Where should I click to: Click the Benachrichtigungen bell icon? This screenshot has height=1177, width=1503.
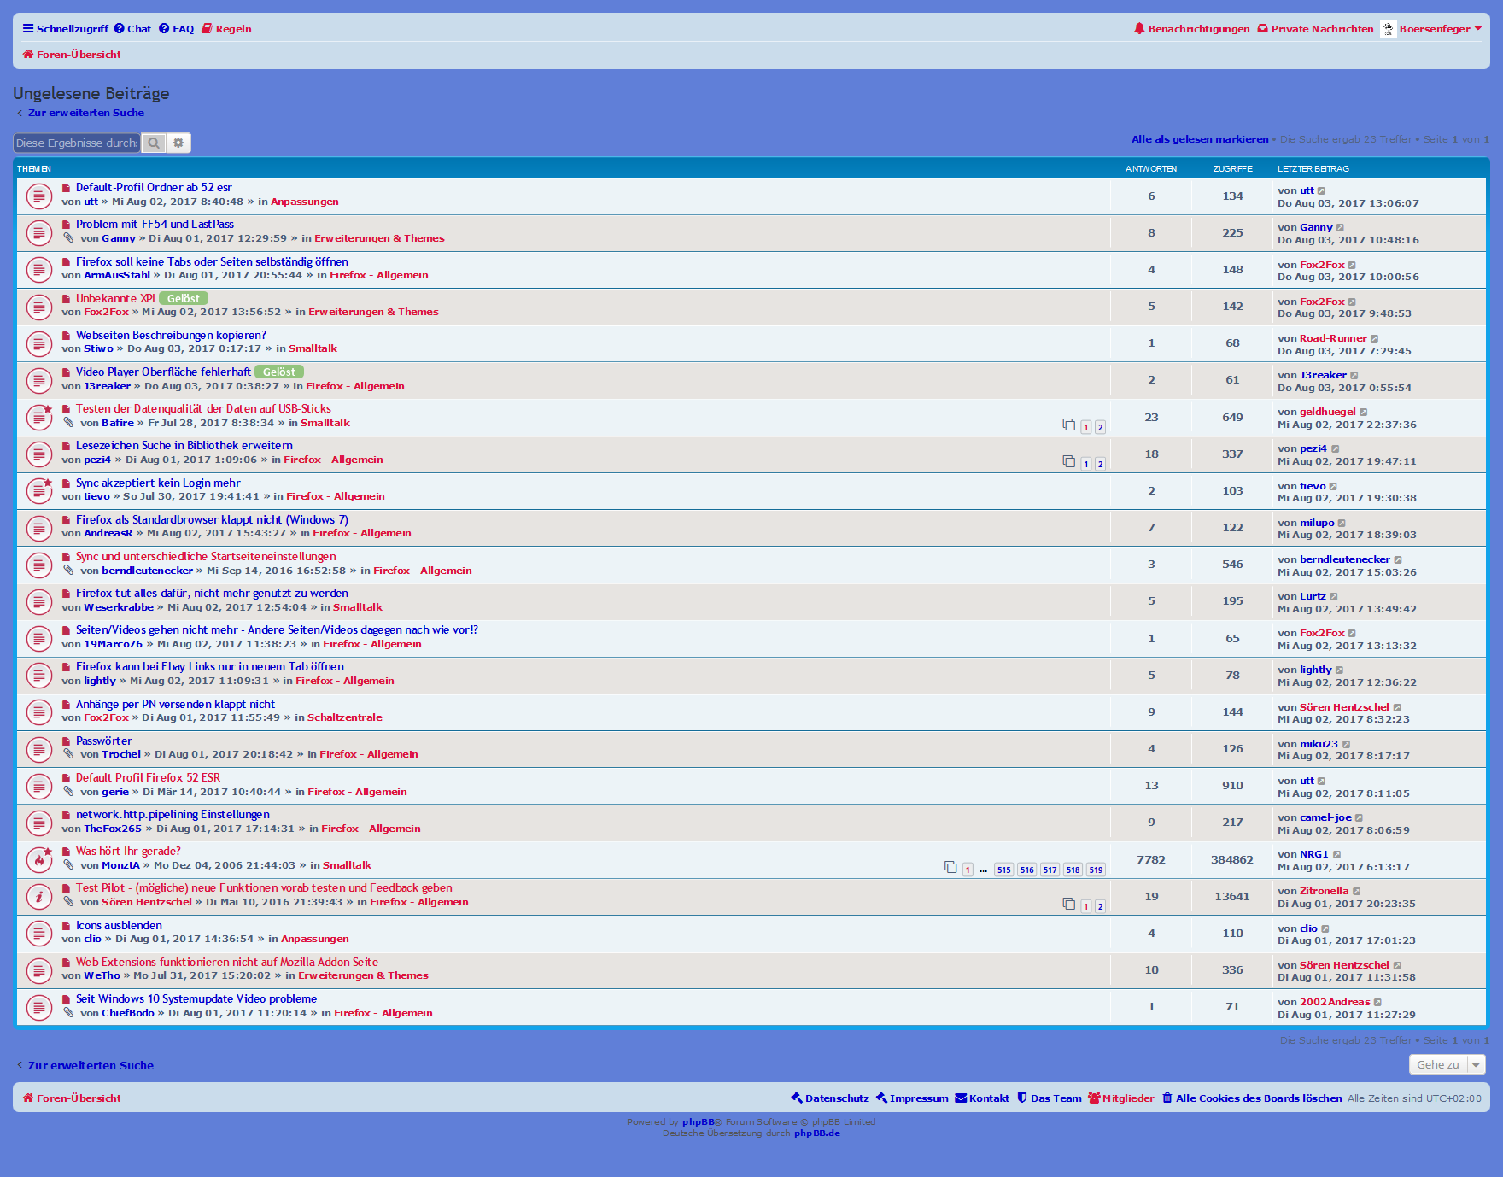coord(1139,28)
